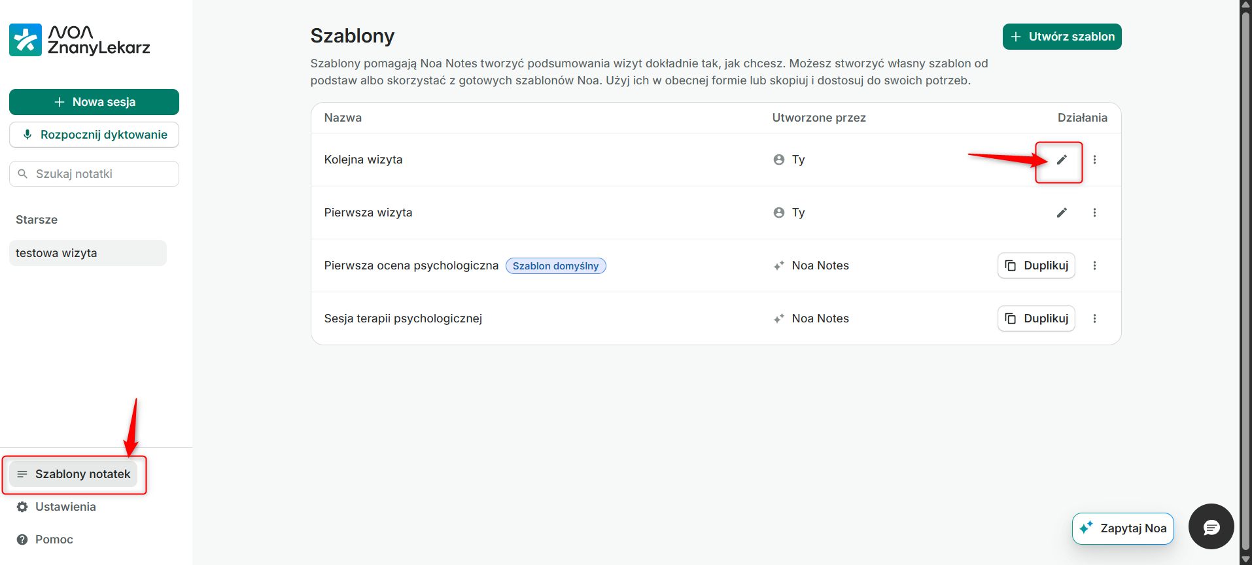Edit the Kolejna wizyta template with pencil icon

(x=1062, y=160)
